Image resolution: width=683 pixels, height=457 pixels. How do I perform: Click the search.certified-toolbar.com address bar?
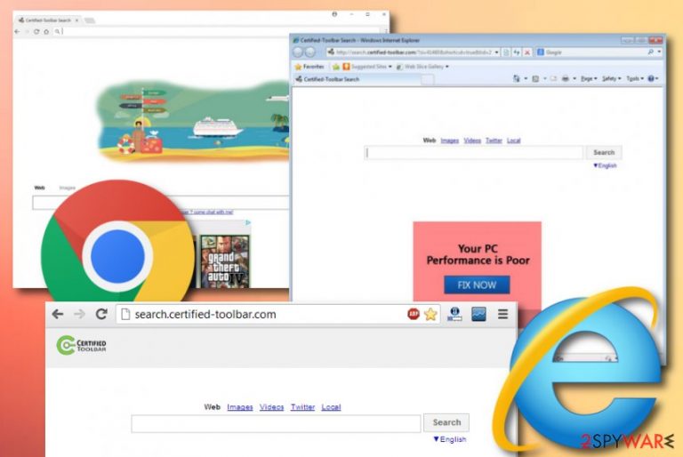(x=278, y=314)
